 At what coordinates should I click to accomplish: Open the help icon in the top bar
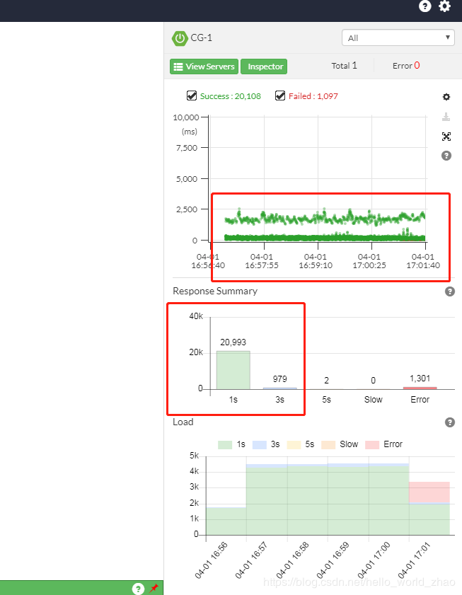pos(425,6)
